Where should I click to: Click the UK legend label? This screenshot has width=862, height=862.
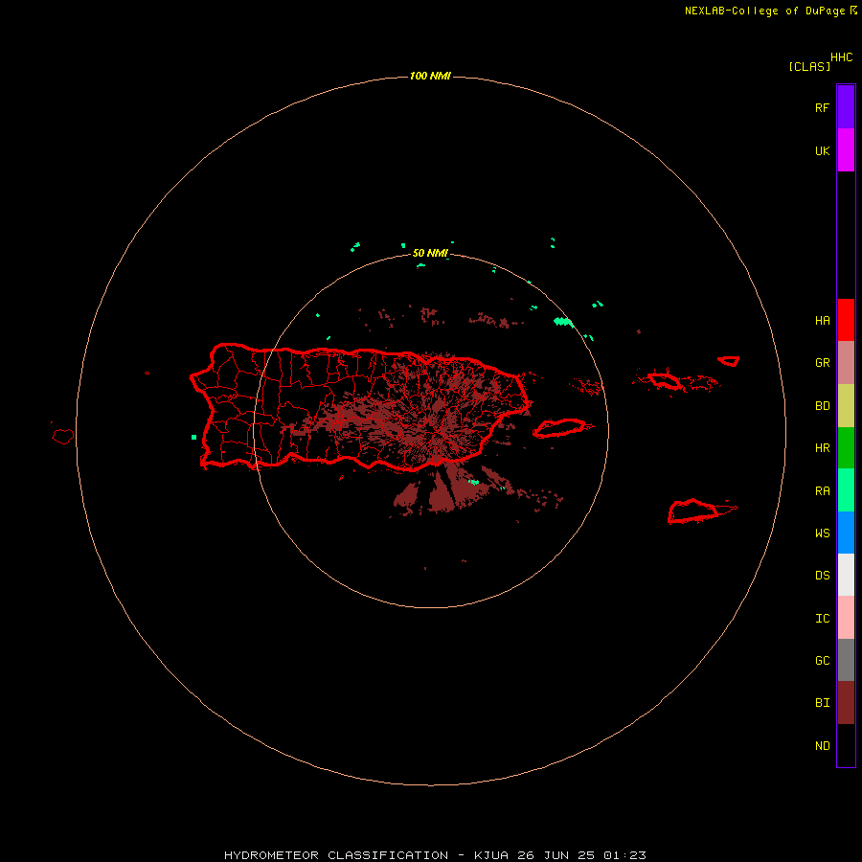[x=823, y=151]
